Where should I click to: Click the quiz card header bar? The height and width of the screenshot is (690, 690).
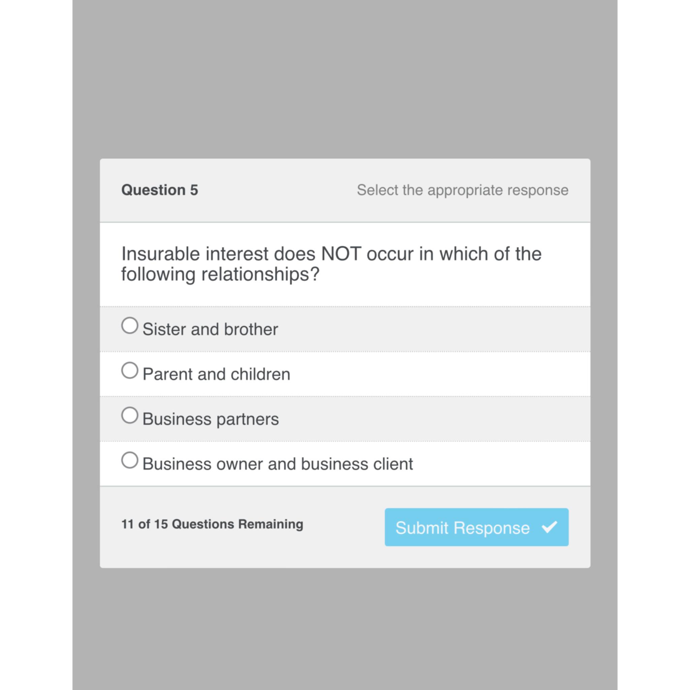click(x=345, y=190)
